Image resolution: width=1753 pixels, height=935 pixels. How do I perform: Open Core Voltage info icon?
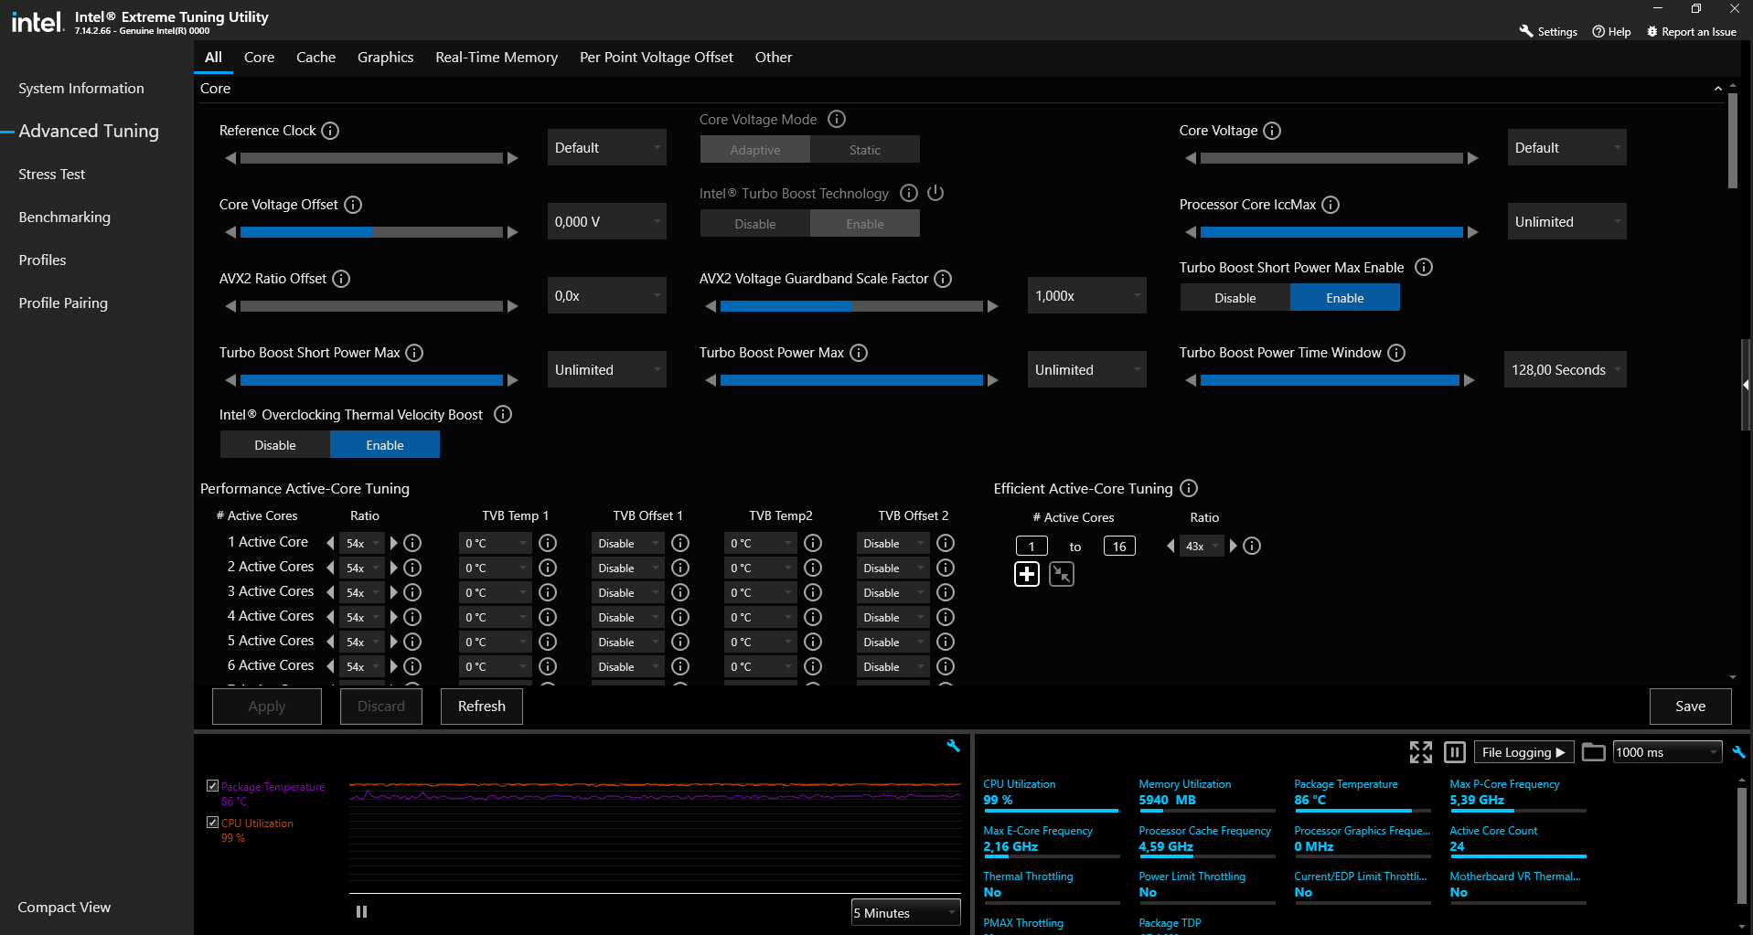(x=1272, y=131)
